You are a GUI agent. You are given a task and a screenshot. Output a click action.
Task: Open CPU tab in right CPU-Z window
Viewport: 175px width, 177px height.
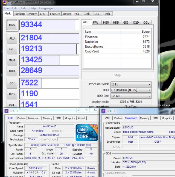click(x=107, y=118)
